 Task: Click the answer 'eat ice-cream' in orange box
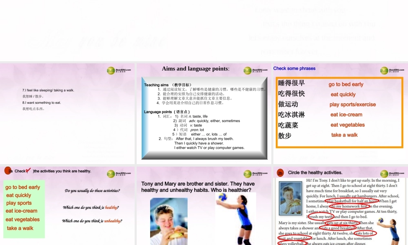[x=346, y=115]
